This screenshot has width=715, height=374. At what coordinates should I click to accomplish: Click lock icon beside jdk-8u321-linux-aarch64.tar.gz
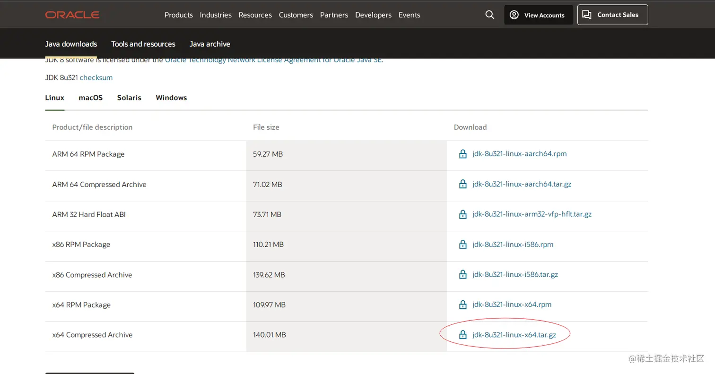[463, 184]
